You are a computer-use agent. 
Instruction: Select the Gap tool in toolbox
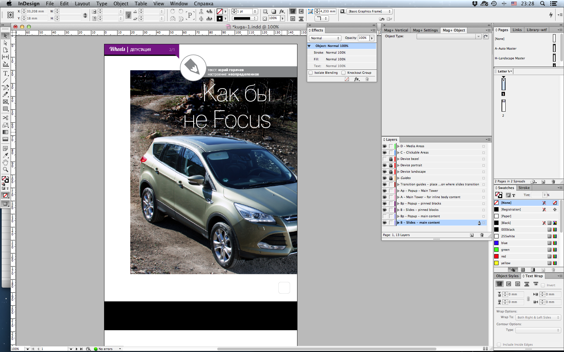pos(5,57)
